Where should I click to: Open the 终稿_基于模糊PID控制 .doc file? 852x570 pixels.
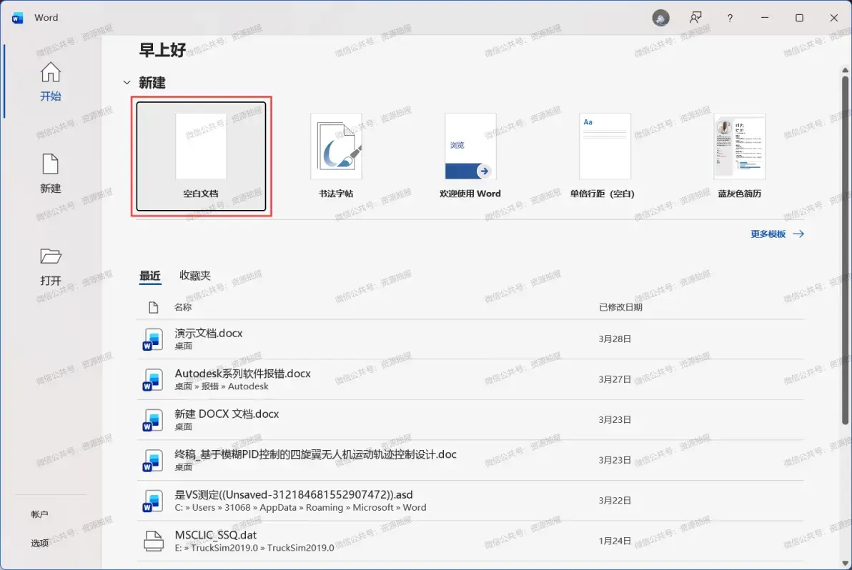[x=470, y=460]
